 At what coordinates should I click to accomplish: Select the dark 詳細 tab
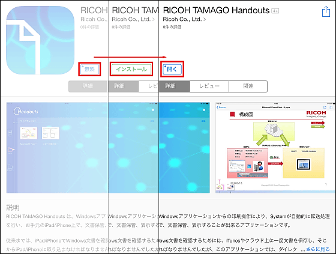[x=174, y=86]
